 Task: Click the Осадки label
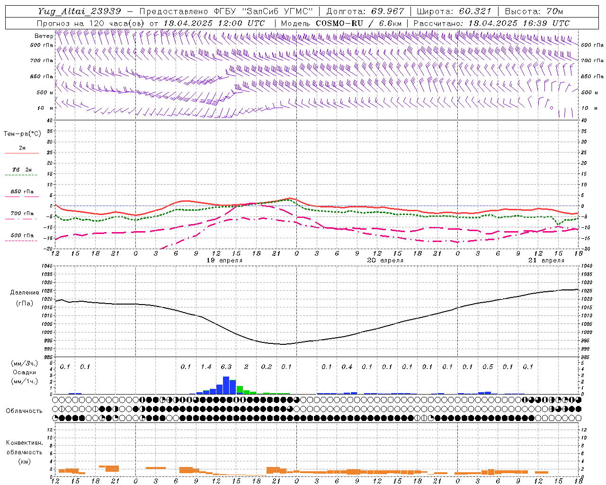point(25,372)
